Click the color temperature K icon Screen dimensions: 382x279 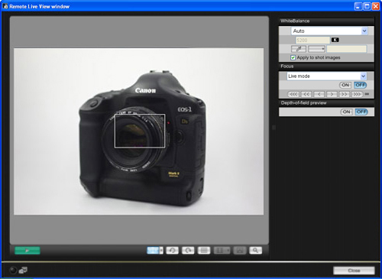point(335,40)
